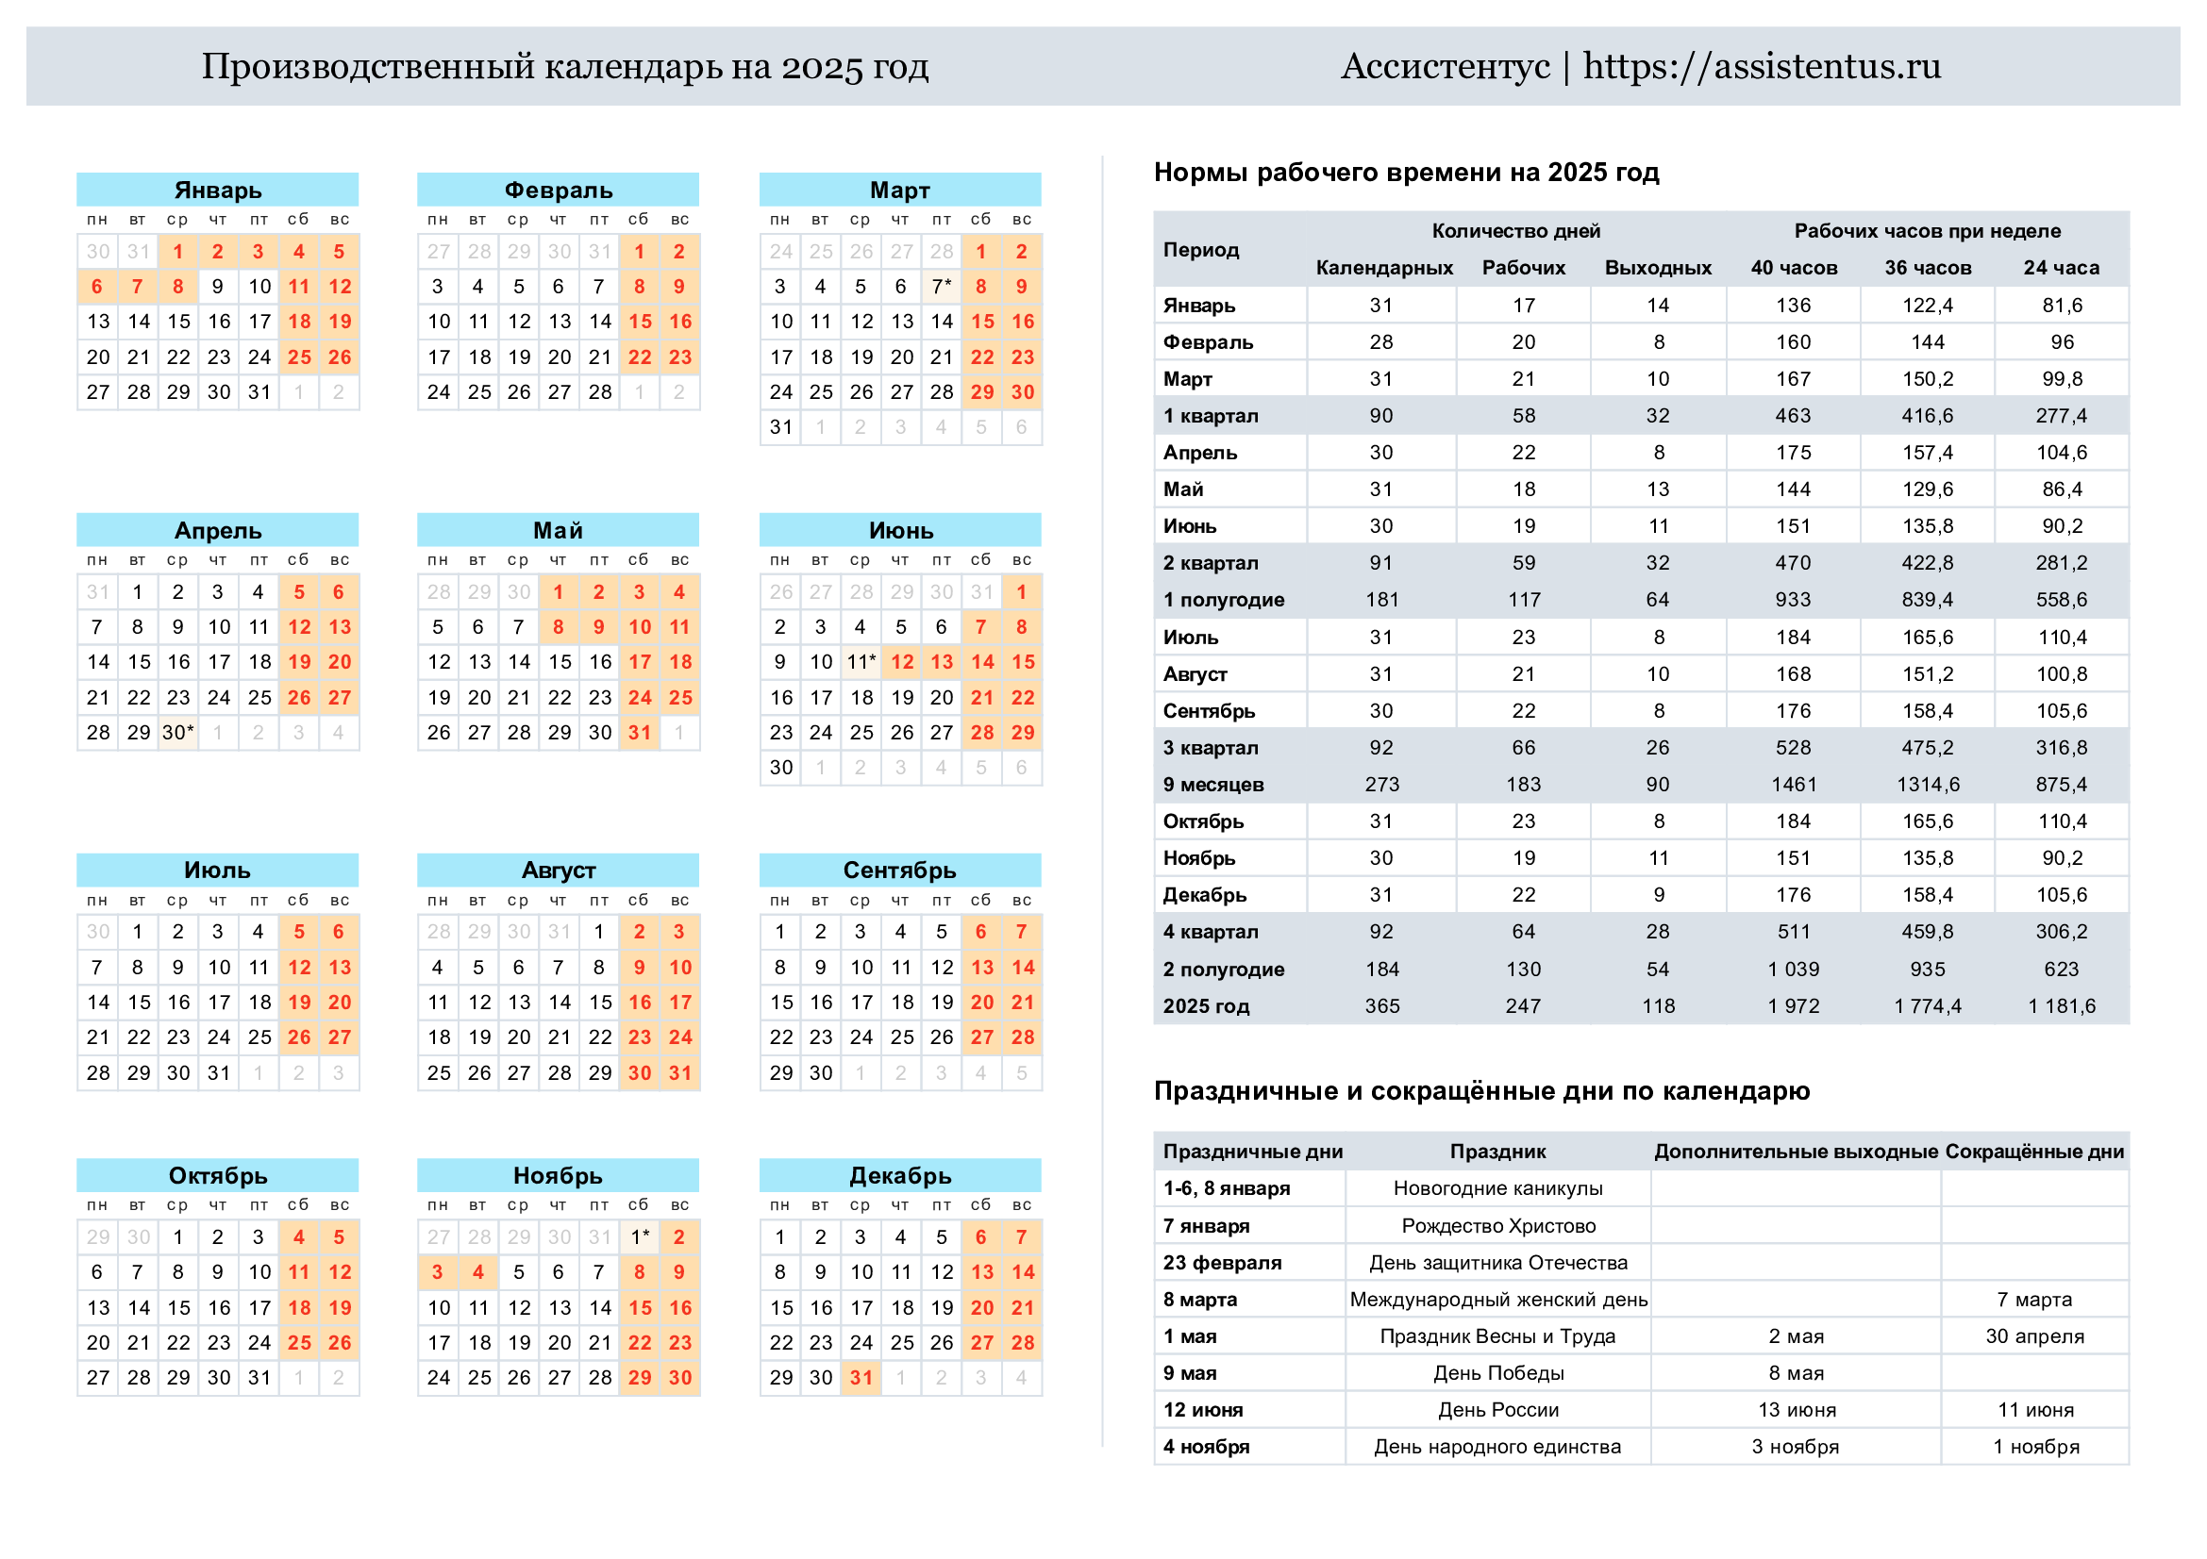Screen dimensions: 2207x1559
Task: Click the '3 квартал' row label
Action: (1211, 747)
